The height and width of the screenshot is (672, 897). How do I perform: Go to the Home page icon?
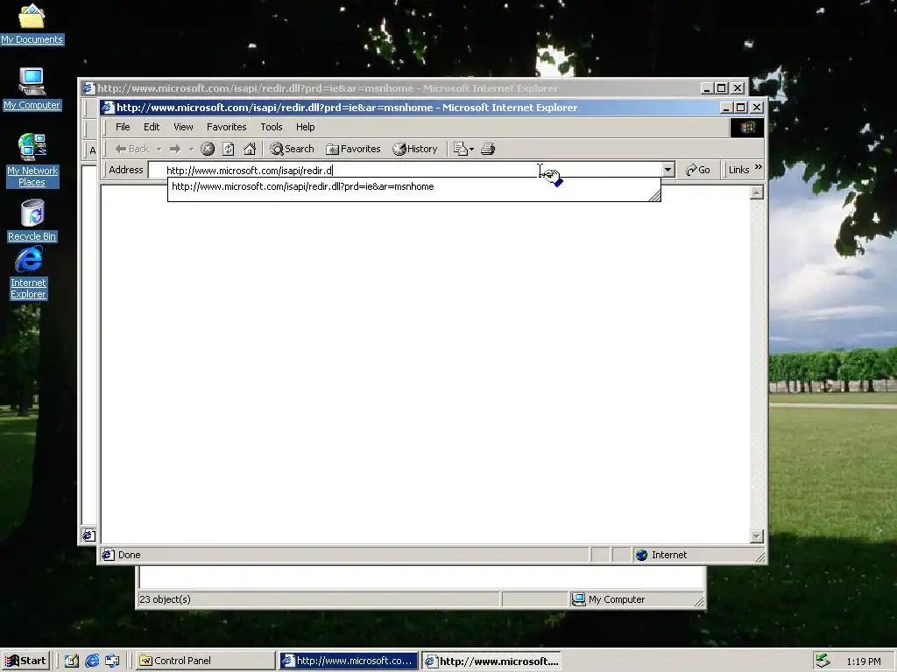click(250, 149)
